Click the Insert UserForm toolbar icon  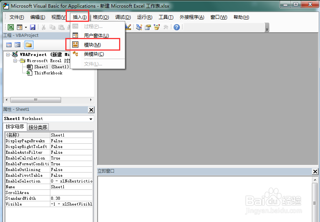(x=20, y=27)
